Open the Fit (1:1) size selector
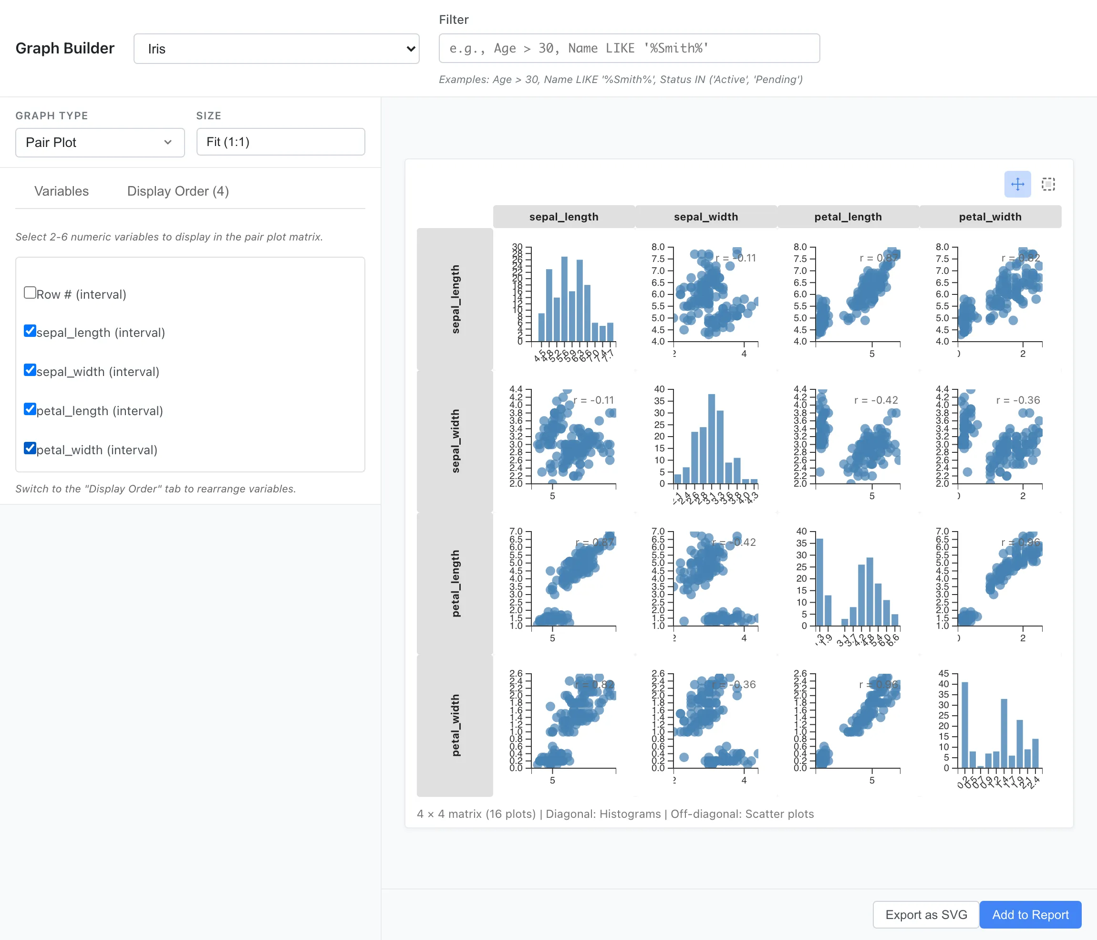This screenshot has width=1097, height=940. (x=280, y=142)
